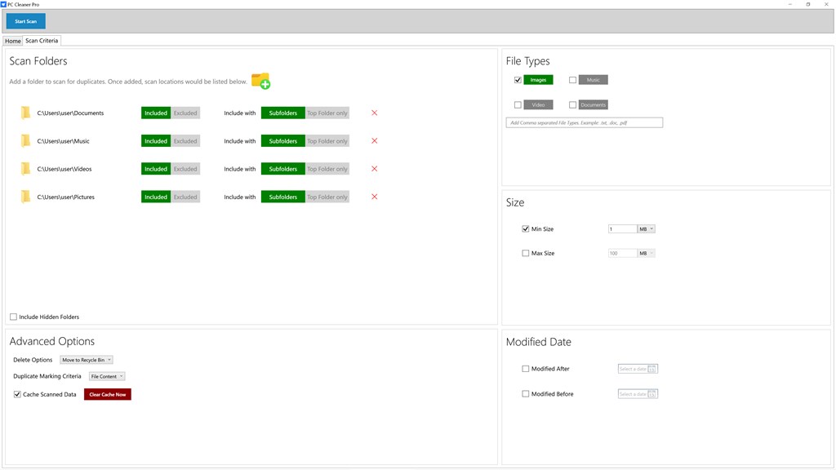The height and width of the screenshot is (470, 836).
Task: Click the Documents folder icon in scan list
Action: 25,113
